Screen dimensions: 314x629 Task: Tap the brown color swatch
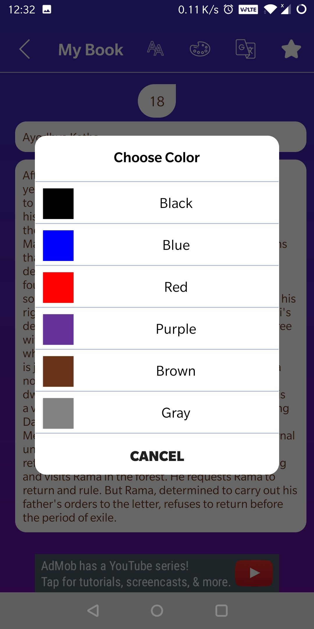(x=58, y=371)
